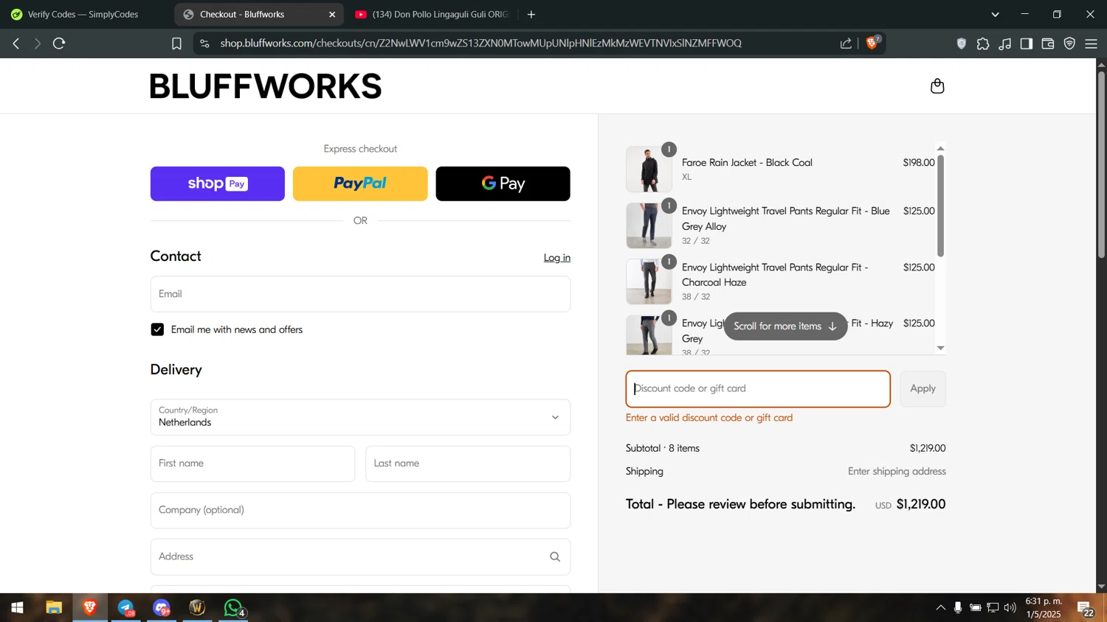Click the Subtotal 8 items text
The image size is (1107, 622).
pyautogui.click(x=663, y=448)
